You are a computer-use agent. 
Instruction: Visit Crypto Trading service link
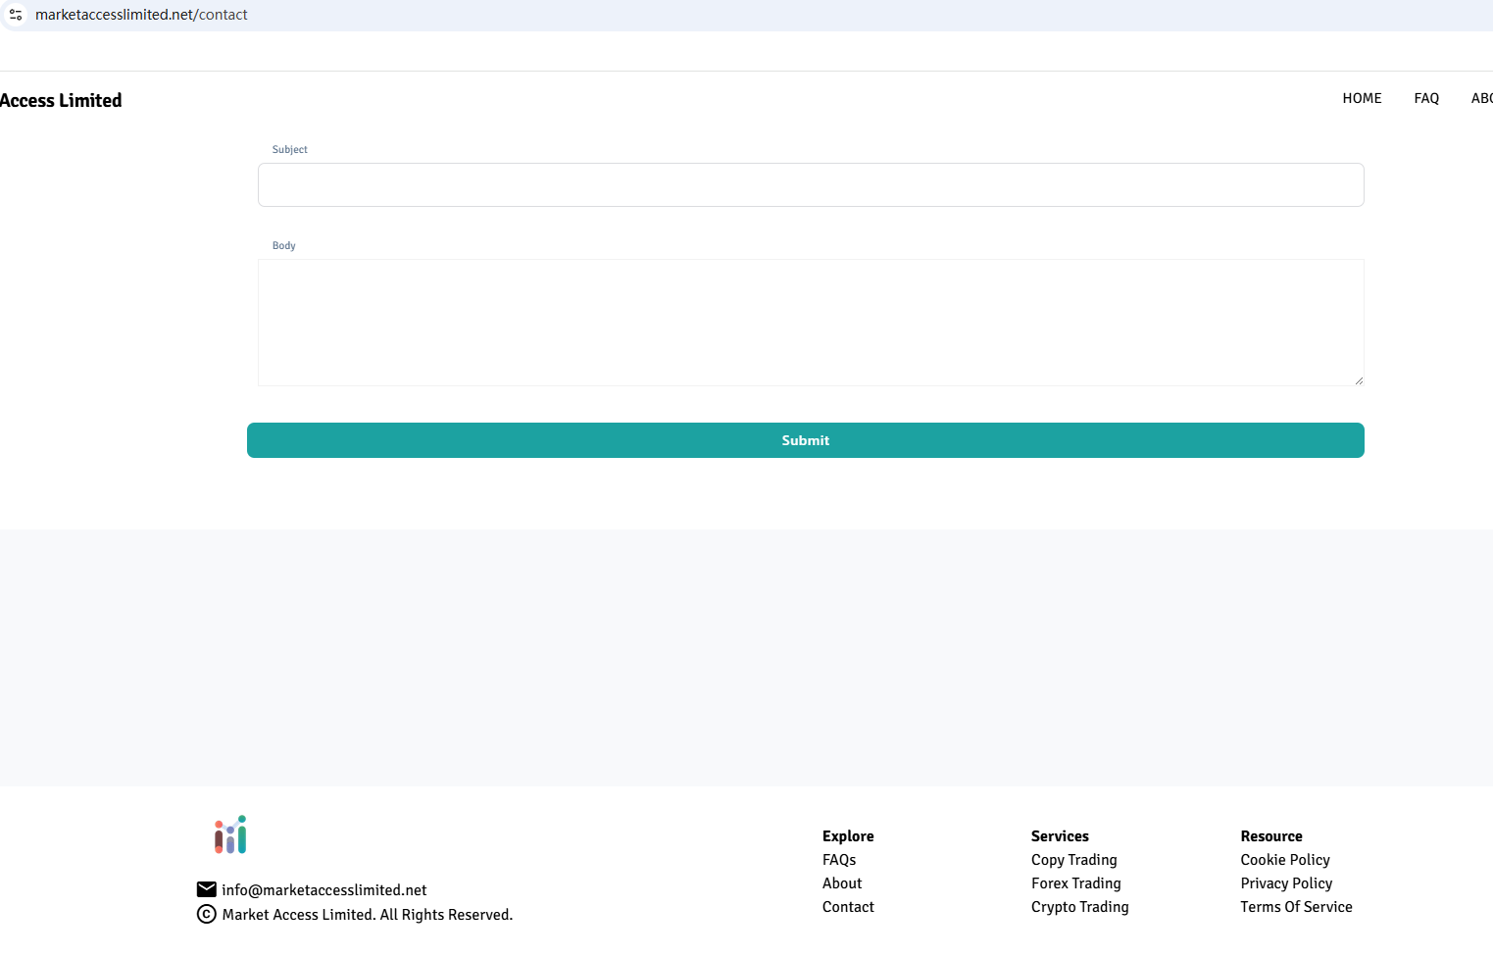click(1079, 907)
